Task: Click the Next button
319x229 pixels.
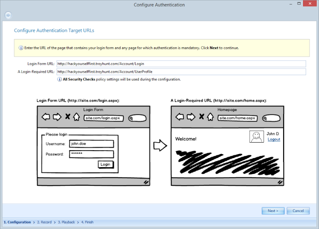Action: [273, 211]
